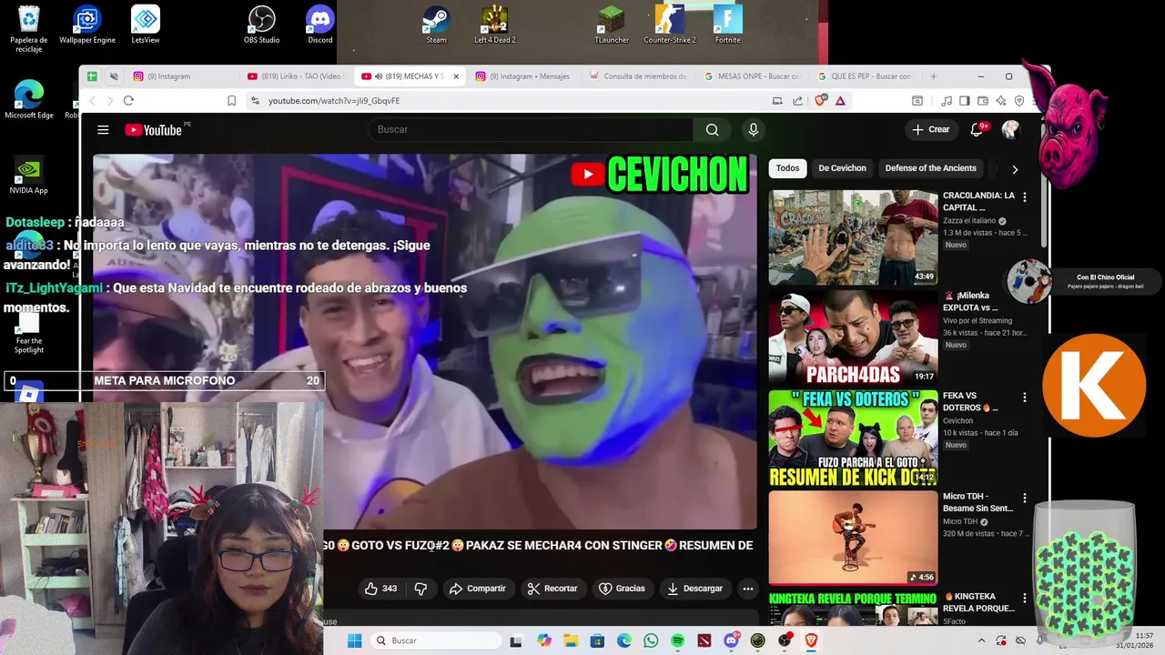Open Fortnite desktop shortcut
The width and height of the screenshot is (1165, 655).
(x=727, y=25)
